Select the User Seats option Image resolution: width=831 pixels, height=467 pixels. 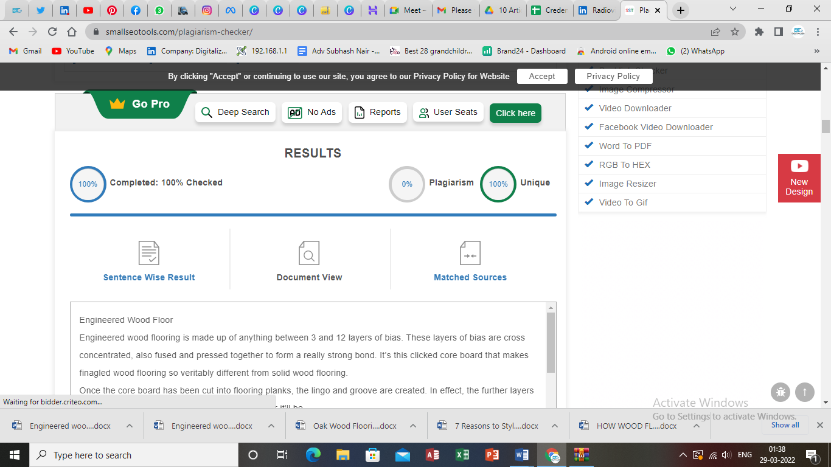tap(448, 112)
